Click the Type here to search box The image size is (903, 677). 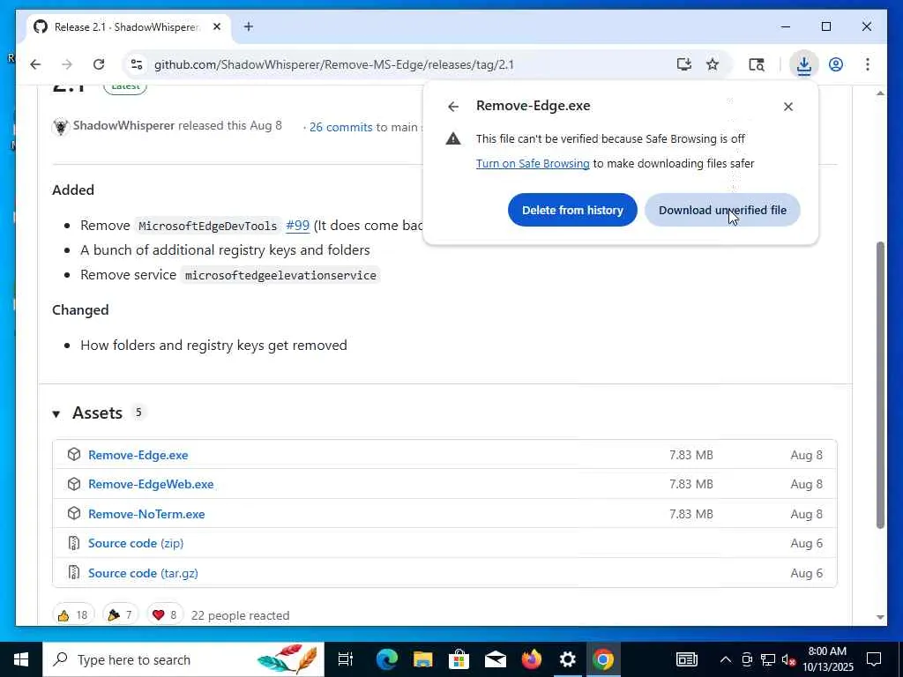pos(183,659)
